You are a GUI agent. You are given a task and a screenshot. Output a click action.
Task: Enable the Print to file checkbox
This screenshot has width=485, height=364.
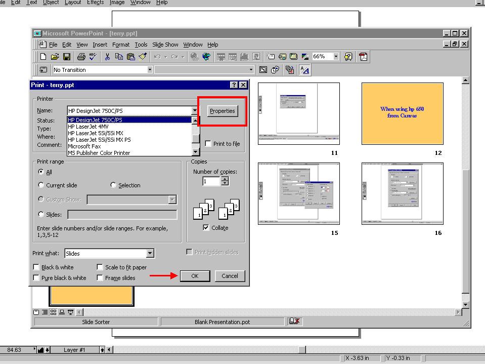click(208, 144)
